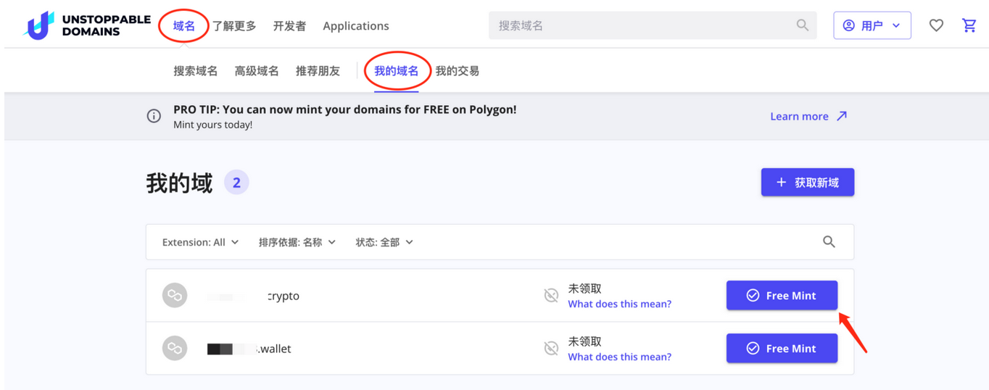The width and height of the screenshot is (989, 390).
Task: Focus the 搜索域名 search field
Action: (653, 25)
